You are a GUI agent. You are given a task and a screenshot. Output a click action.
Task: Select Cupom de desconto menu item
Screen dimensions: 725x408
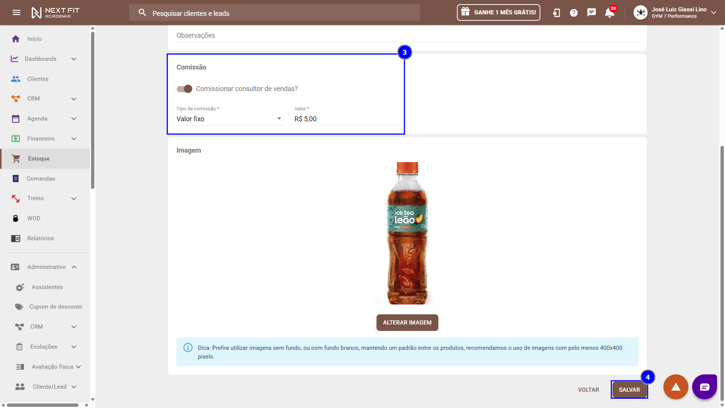pos(56,307)
